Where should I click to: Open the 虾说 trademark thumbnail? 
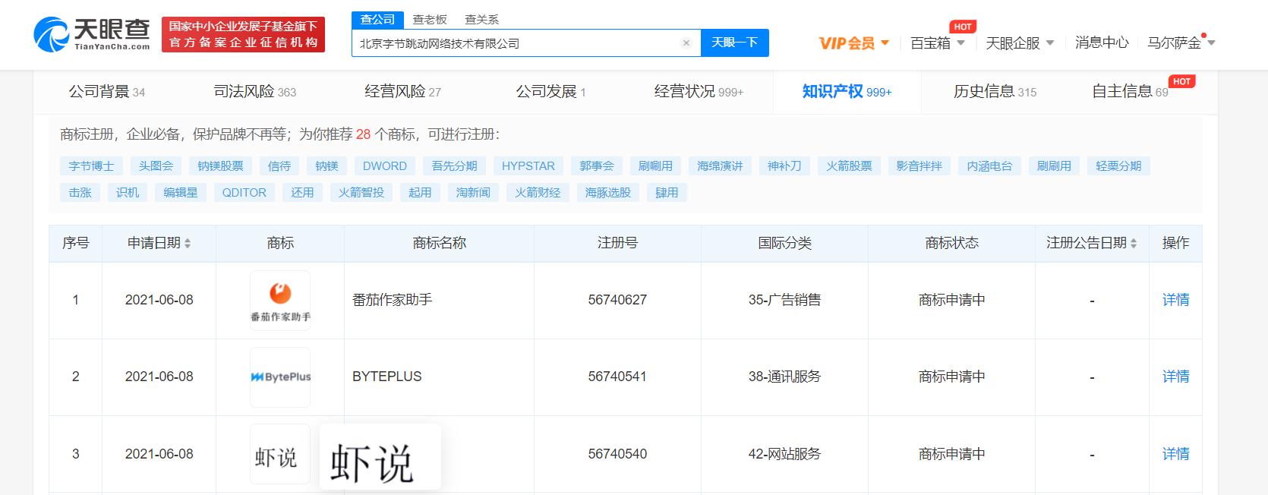tap(280, 454)
